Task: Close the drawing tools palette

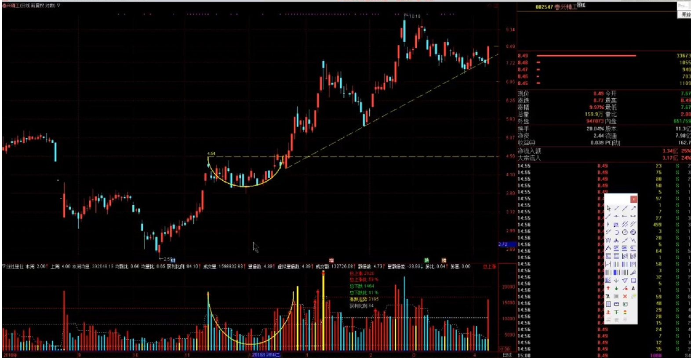Action: 633,199
